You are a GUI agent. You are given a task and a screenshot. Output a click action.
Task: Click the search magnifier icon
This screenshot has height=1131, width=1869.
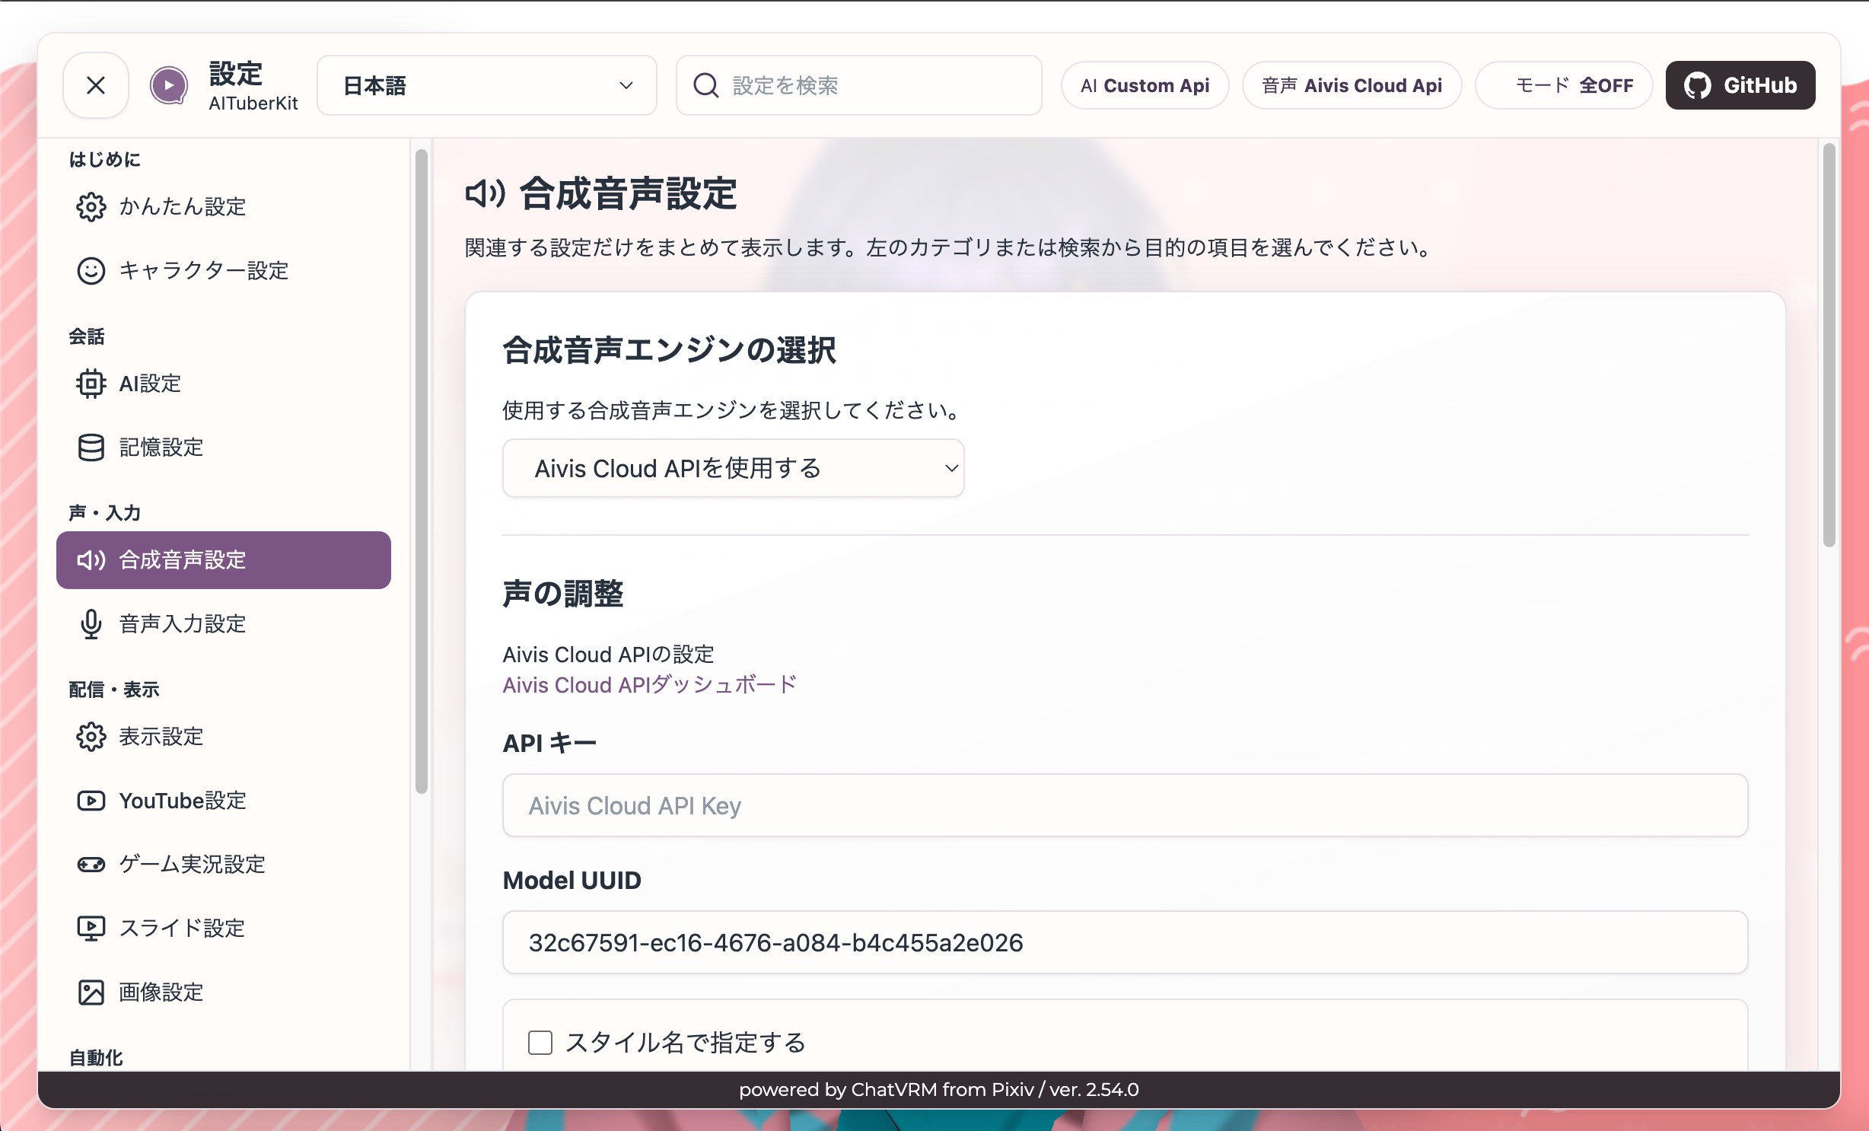[706, 85]
